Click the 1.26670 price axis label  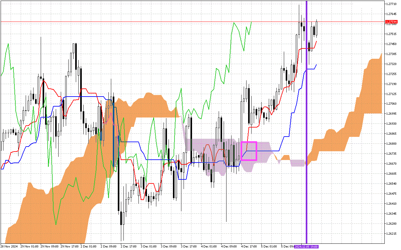pos(391,164)
